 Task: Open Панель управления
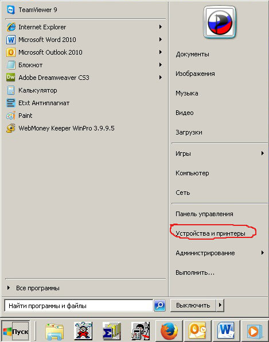click(204, 214)
